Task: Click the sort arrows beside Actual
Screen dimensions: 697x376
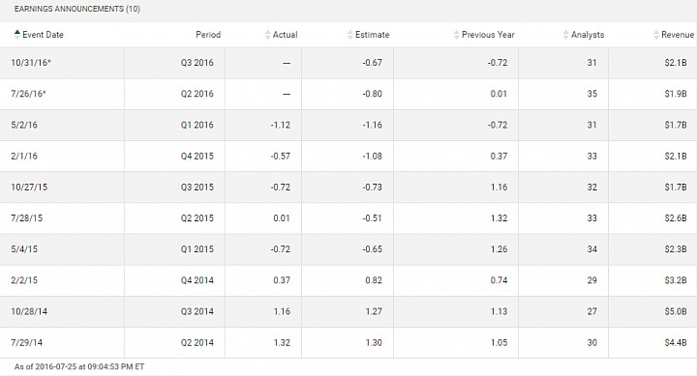Action: [267, 35]
